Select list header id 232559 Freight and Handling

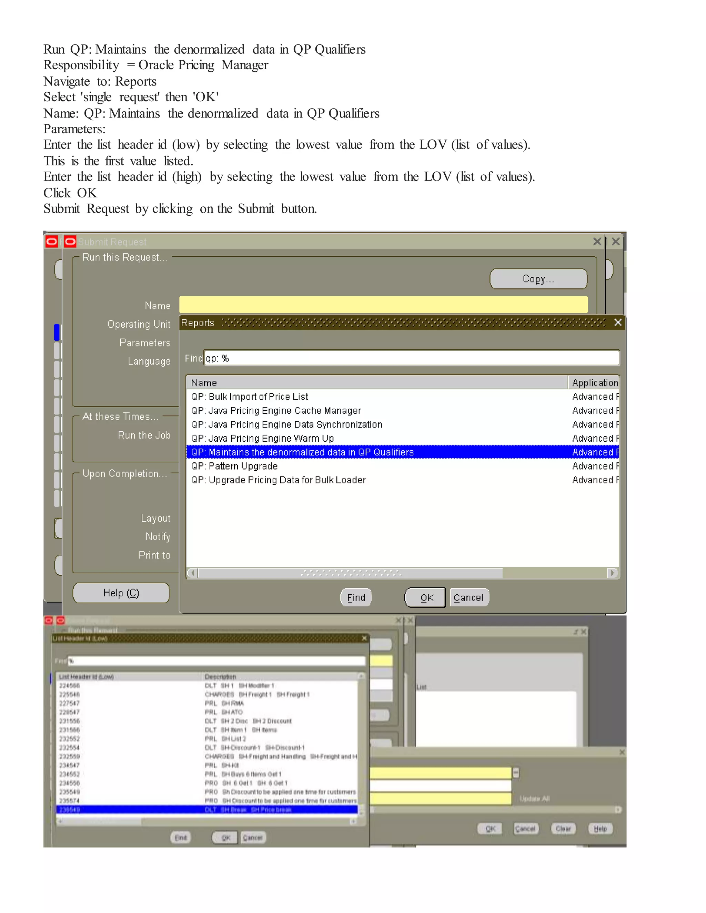click(x=207, y=756)
